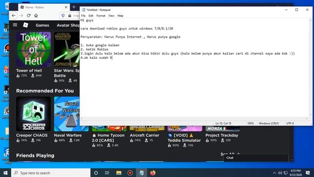Screen dimensions: 314x177
Task: Go to the browser home page
Action: [x=36, y=15]
